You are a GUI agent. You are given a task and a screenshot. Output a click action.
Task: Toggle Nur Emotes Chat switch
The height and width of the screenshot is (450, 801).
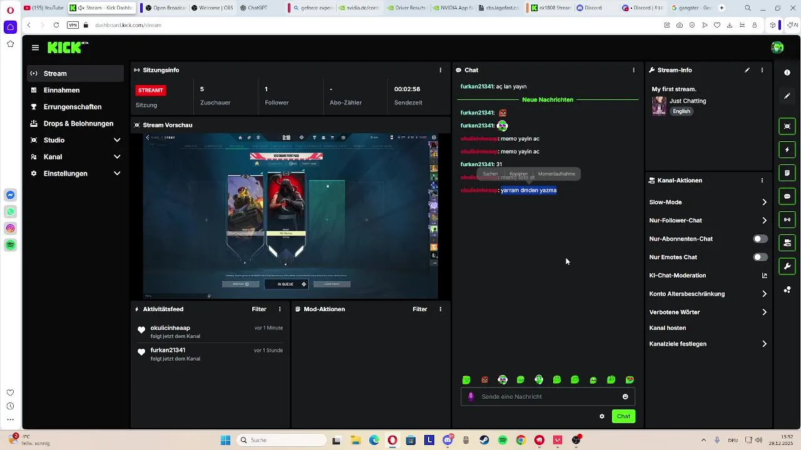pos(760,257)
